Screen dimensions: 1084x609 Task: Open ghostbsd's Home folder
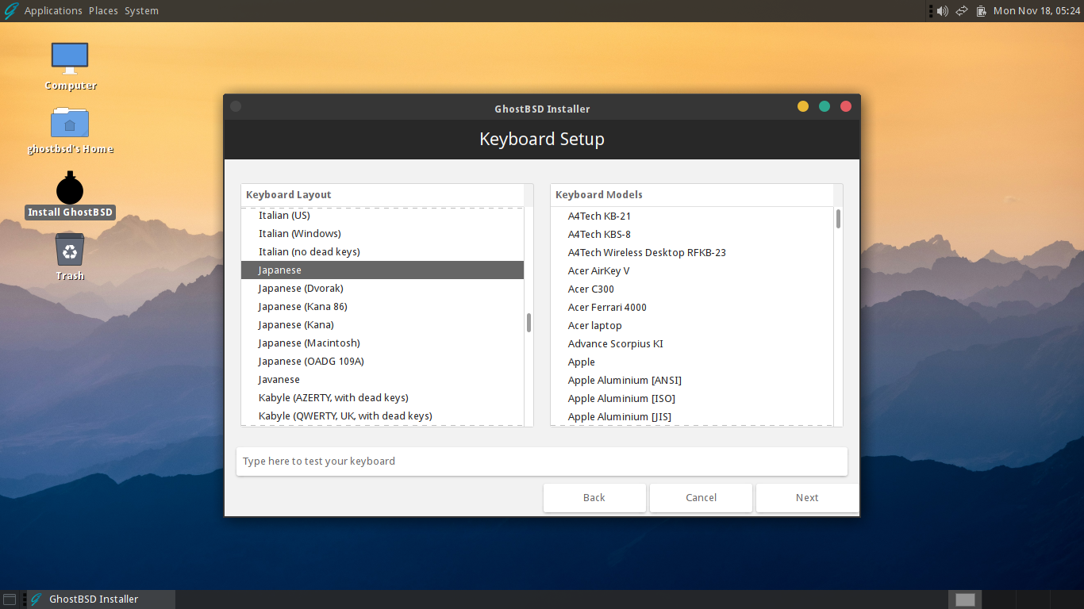click(70, 124)
